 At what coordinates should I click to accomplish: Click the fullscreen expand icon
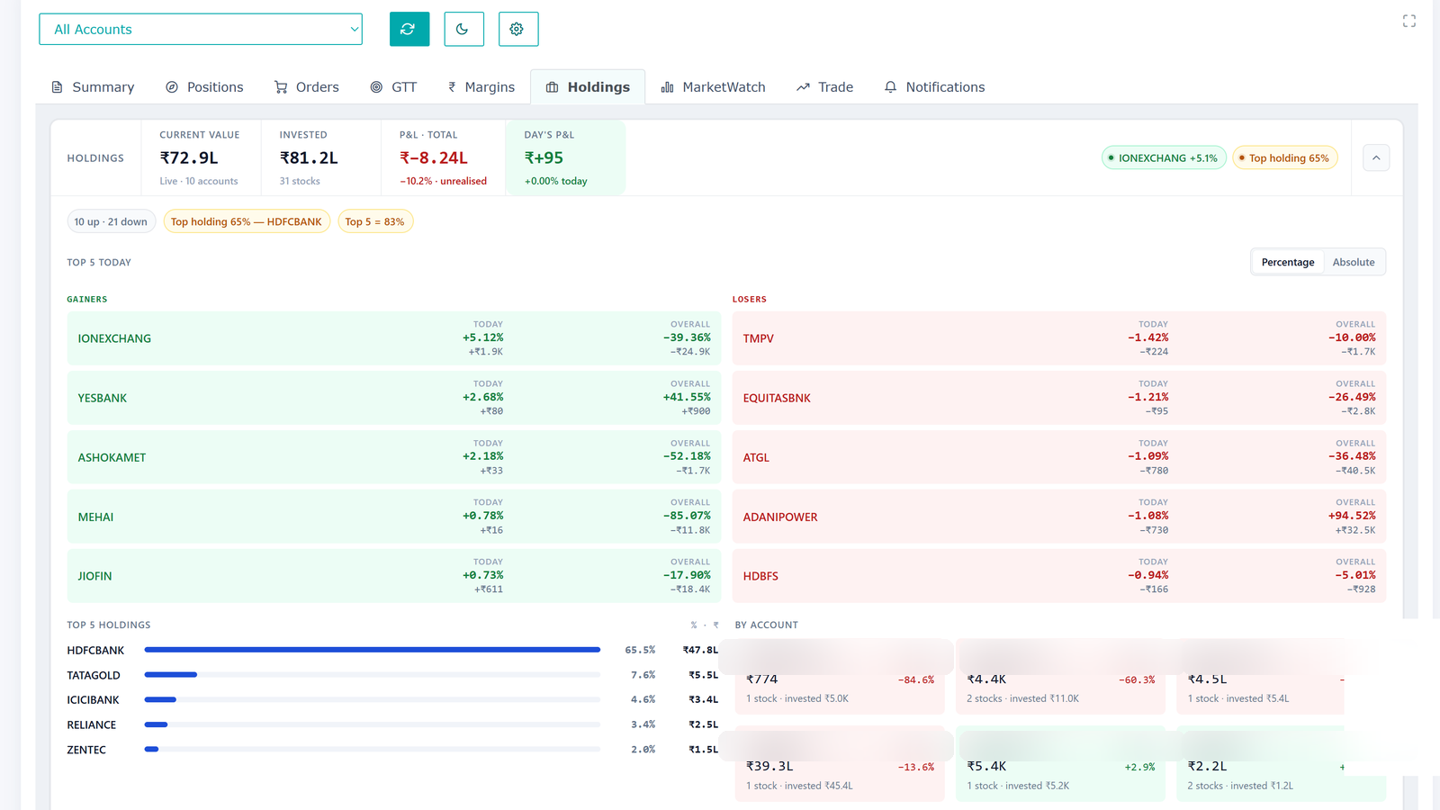pyautogui.click(x=1409, y=21)
